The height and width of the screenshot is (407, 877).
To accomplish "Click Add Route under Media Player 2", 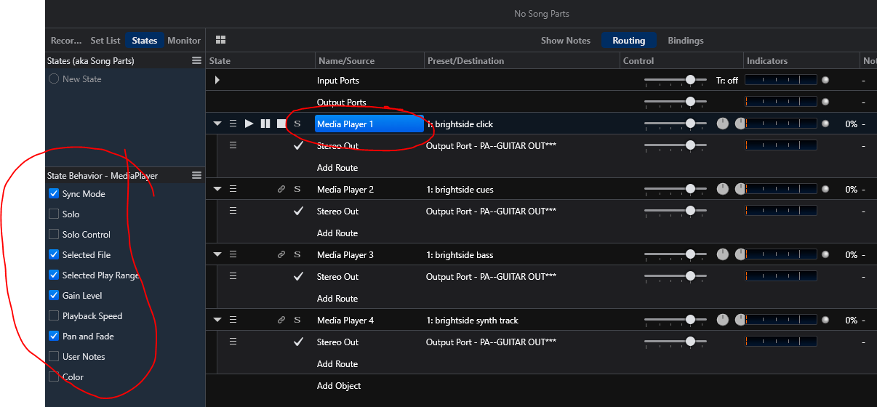I will point(337,233).
